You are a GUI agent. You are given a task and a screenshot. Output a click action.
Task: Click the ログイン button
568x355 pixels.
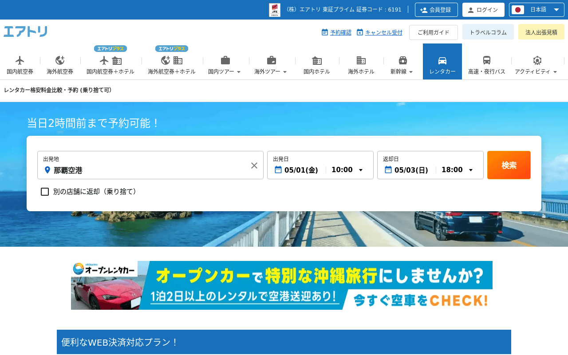coord(483,10)
